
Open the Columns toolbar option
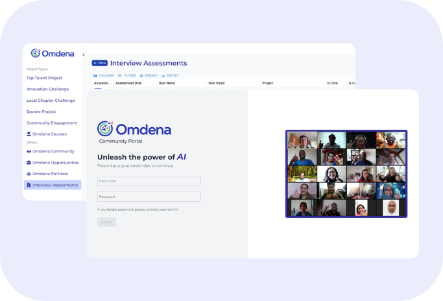pyautogui.click(x=103, y=75)
